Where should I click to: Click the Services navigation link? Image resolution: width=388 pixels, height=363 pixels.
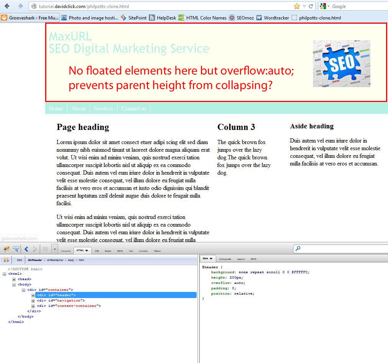click(x=103, y=109)
